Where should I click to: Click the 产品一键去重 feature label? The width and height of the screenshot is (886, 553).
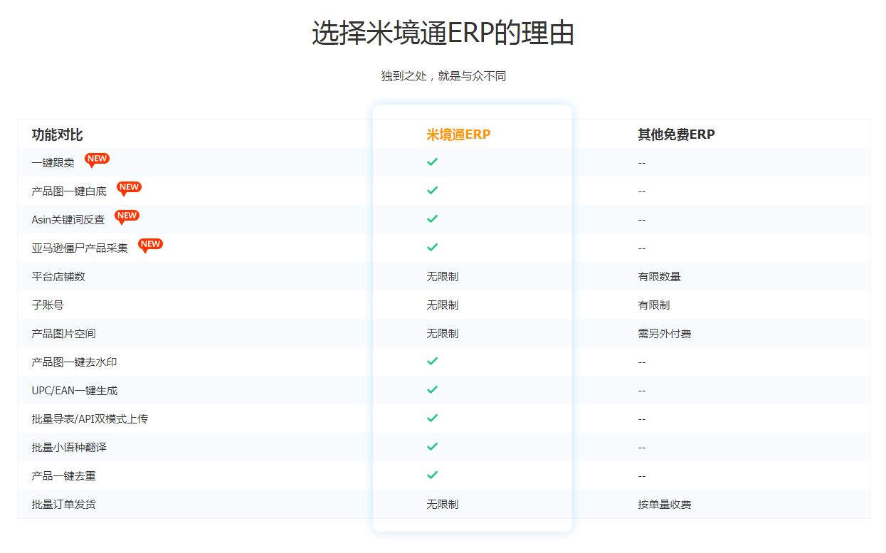pos(63,475)
